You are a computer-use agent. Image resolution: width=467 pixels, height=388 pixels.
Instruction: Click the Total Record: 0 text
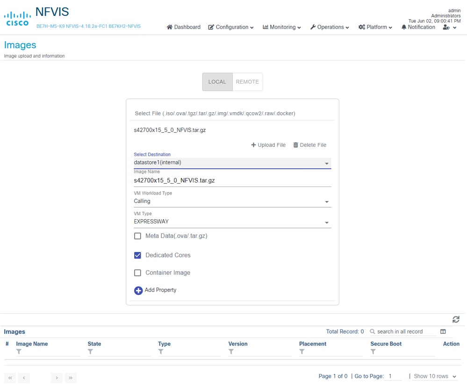point(345,332)
